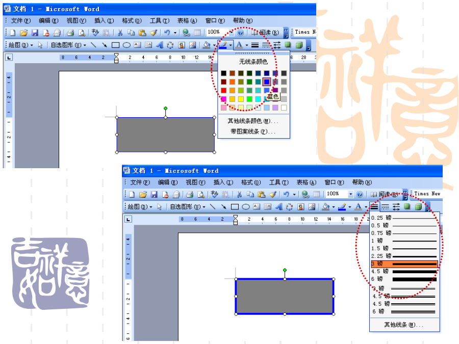Open Line Color dropdown arrow in lower window
The width and height of the screenshot is (459, 344).
pos(350,207)
